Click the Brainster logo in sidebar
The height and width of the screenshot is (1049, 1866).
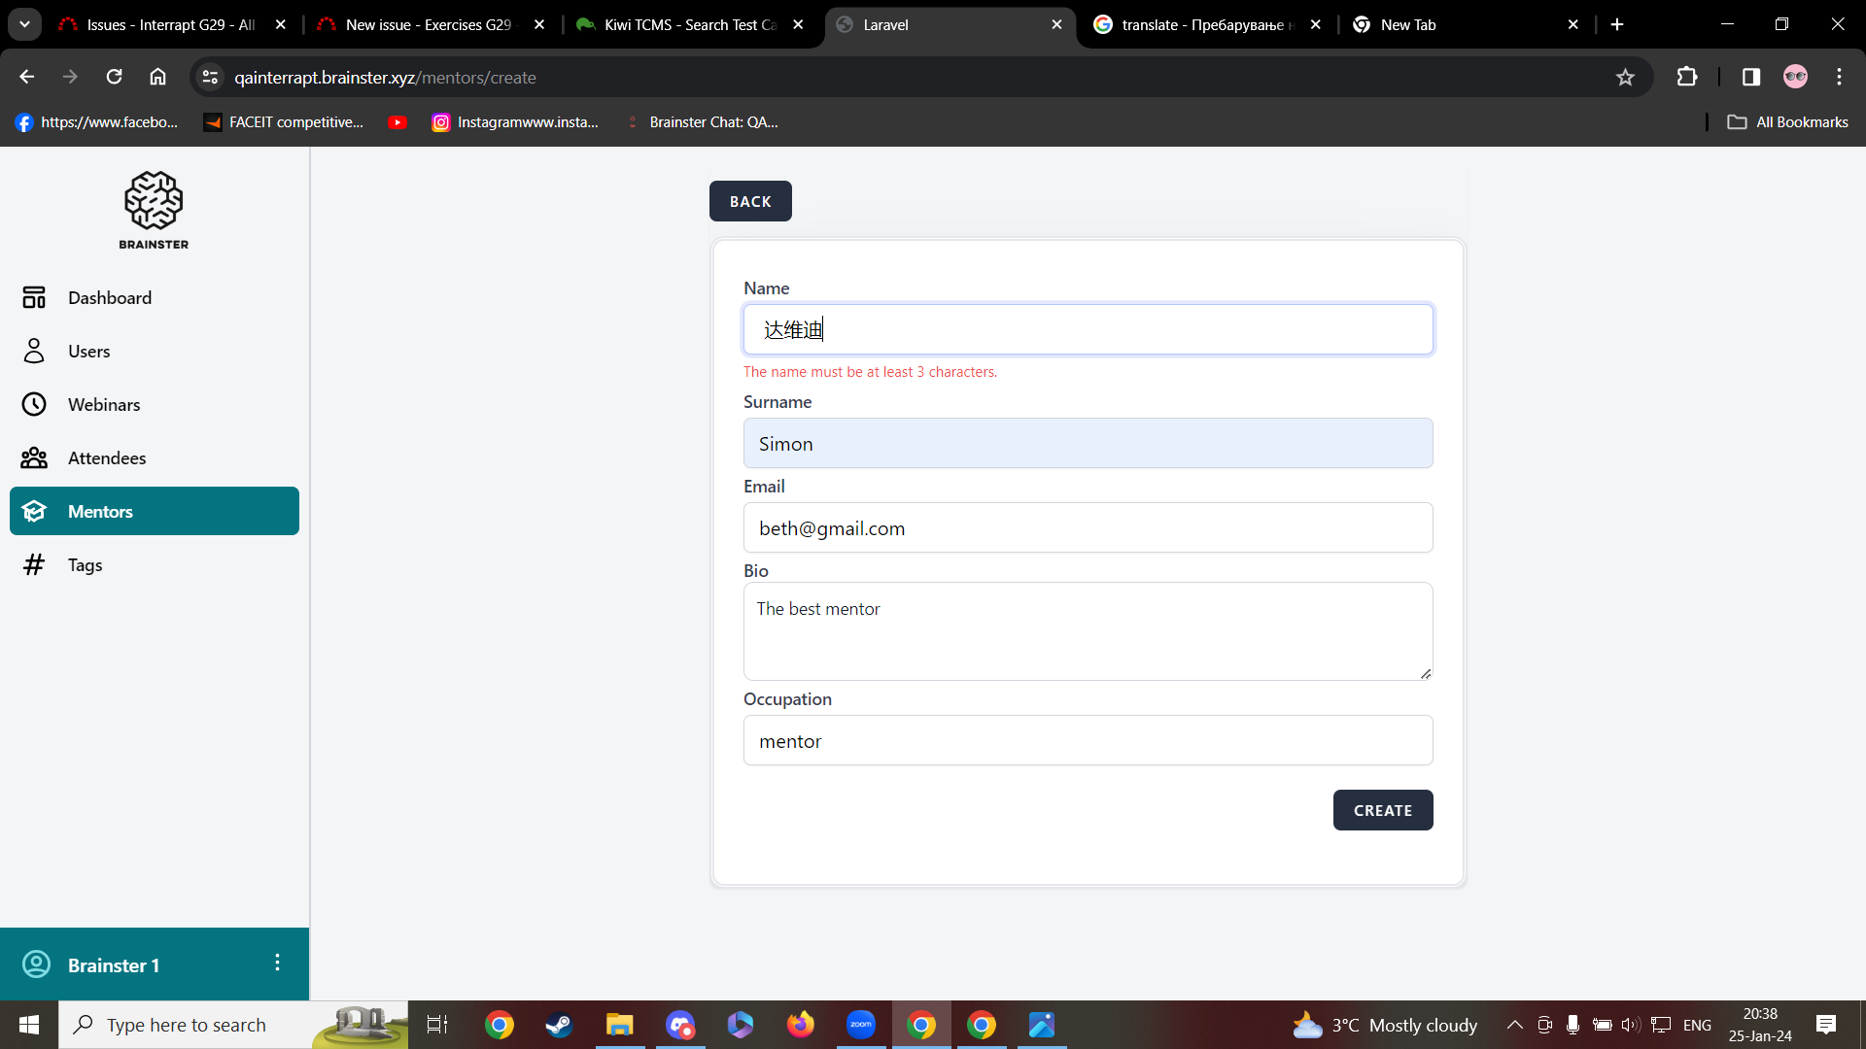(x=154, y=210)
